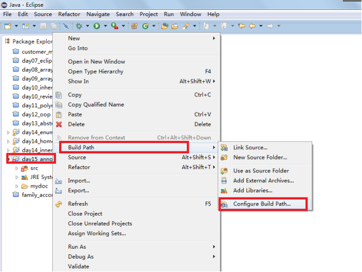Image resolution: width=362 pixels, height=272 pixels.
Task: Open the New wizard dropdown arrow
Action: (16, 26)
